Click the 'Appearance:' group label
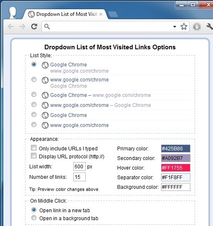This screenshot has width=213, height=226. coord(44,139)
